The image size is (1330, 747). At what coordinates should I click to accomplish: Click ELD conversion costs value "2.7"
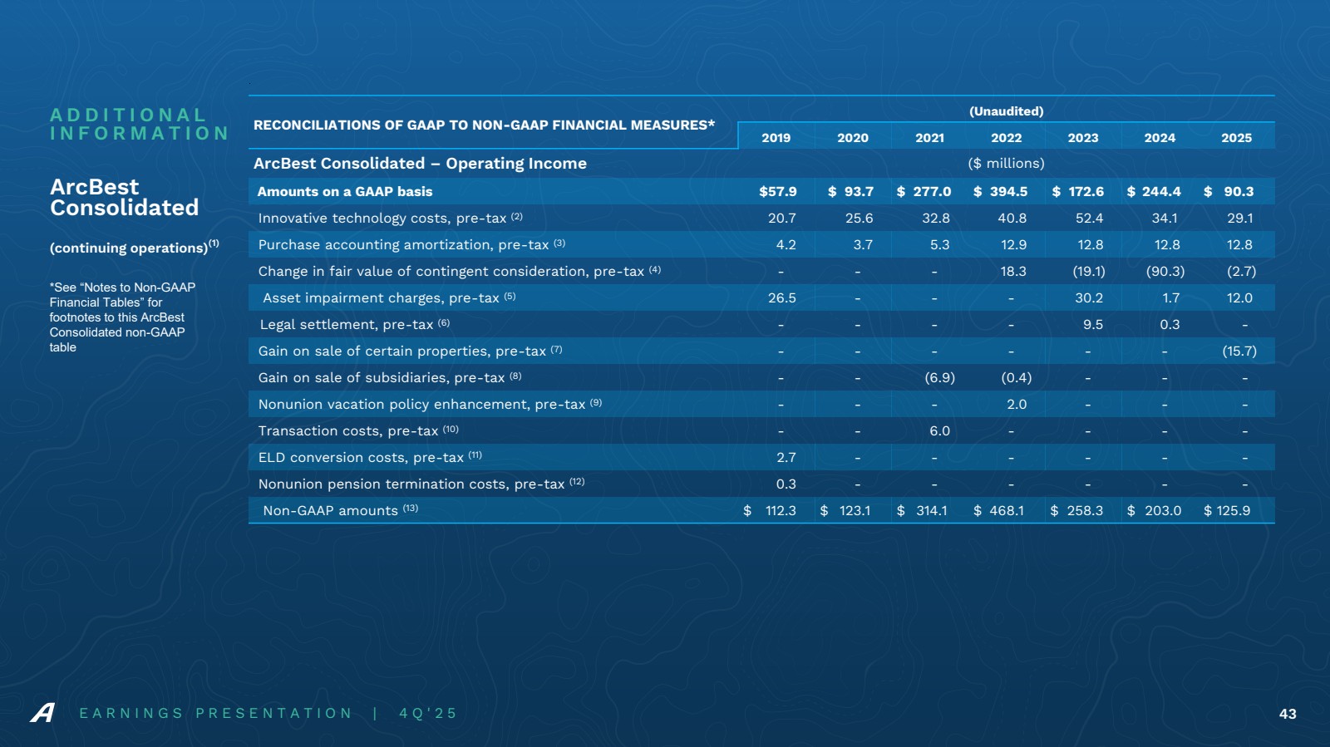[786, 458]
